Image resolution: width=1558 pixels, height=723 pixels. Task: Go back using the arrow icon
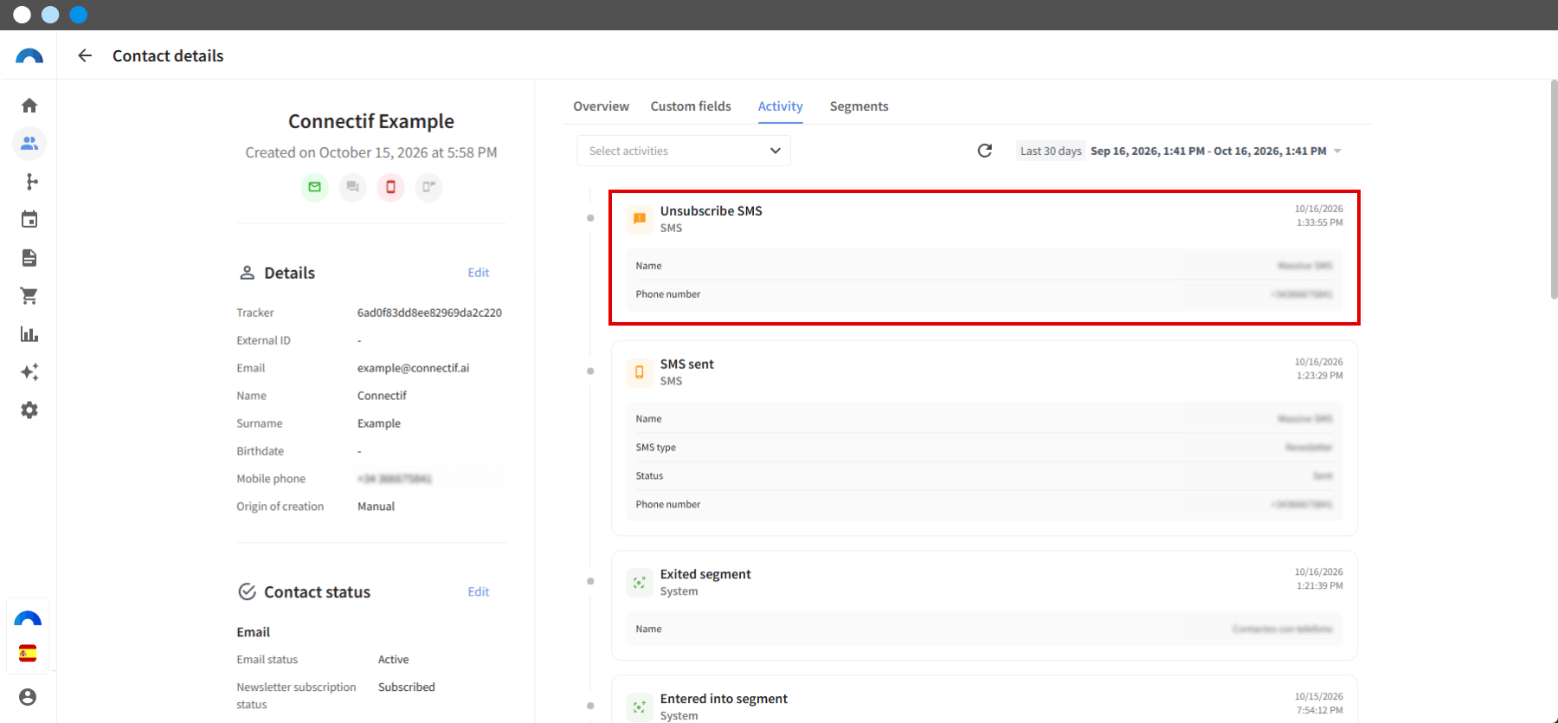pos(85,55)
